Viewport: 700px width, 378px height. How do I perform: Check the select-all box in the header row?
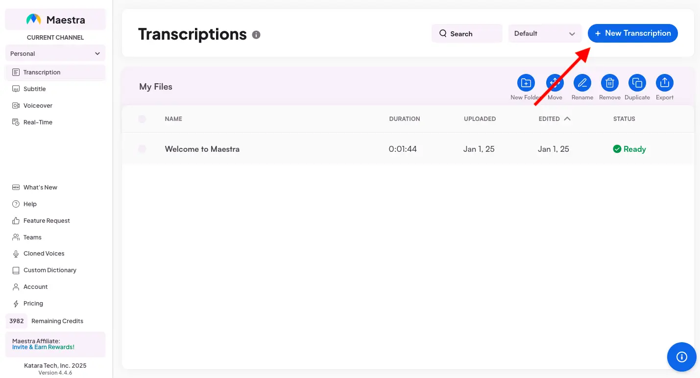coord(142,118)
